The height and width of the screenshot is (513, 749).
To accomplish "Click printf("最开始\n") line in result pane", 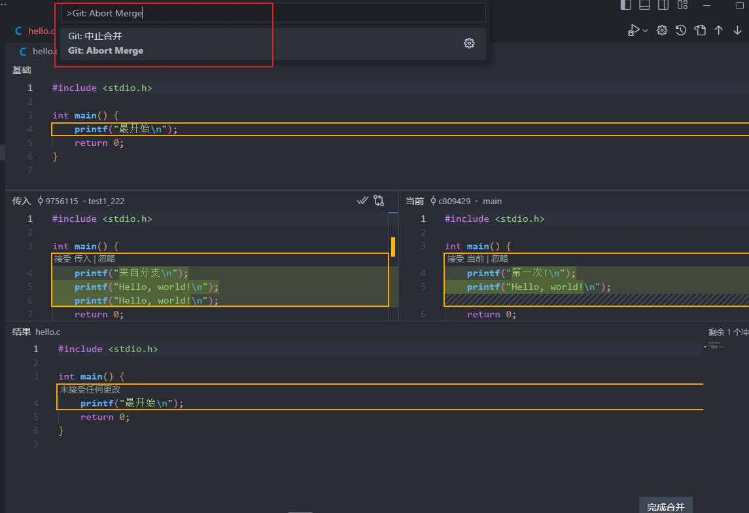I will click(x=132, y=404).
